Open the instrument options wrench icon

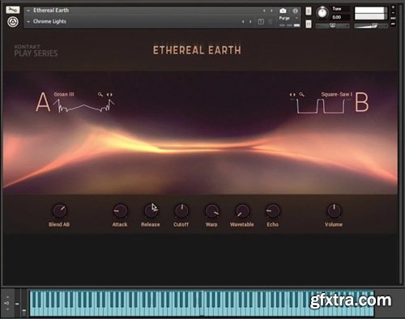(x=13, y=10)
